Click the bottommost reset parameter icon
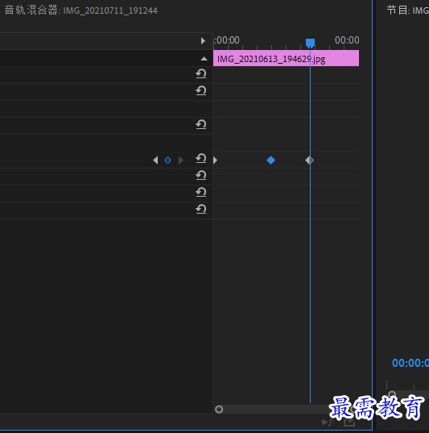Screen dimensions: 429x433 pyautogui.click(x=201, y=209)
